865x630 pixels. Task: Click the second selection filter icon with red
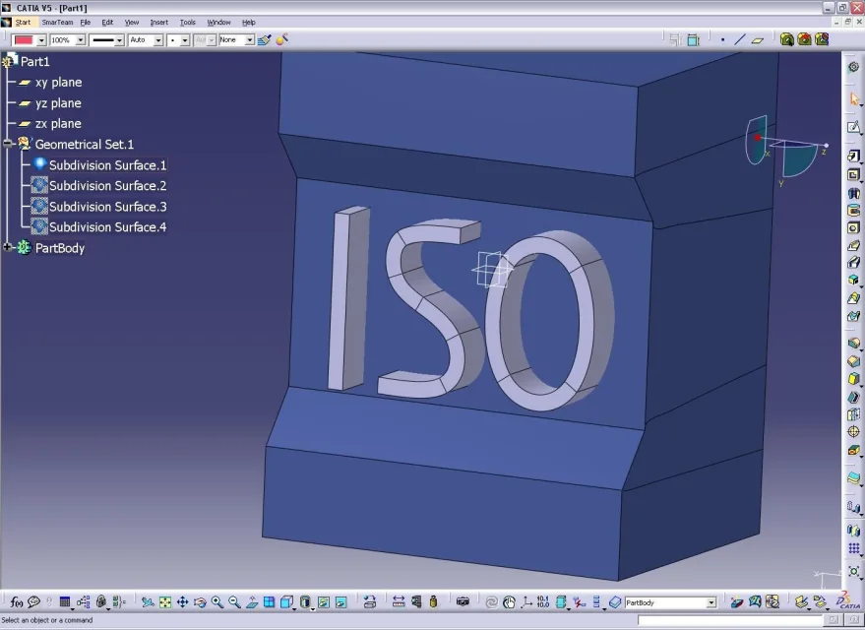pos(804,39)
